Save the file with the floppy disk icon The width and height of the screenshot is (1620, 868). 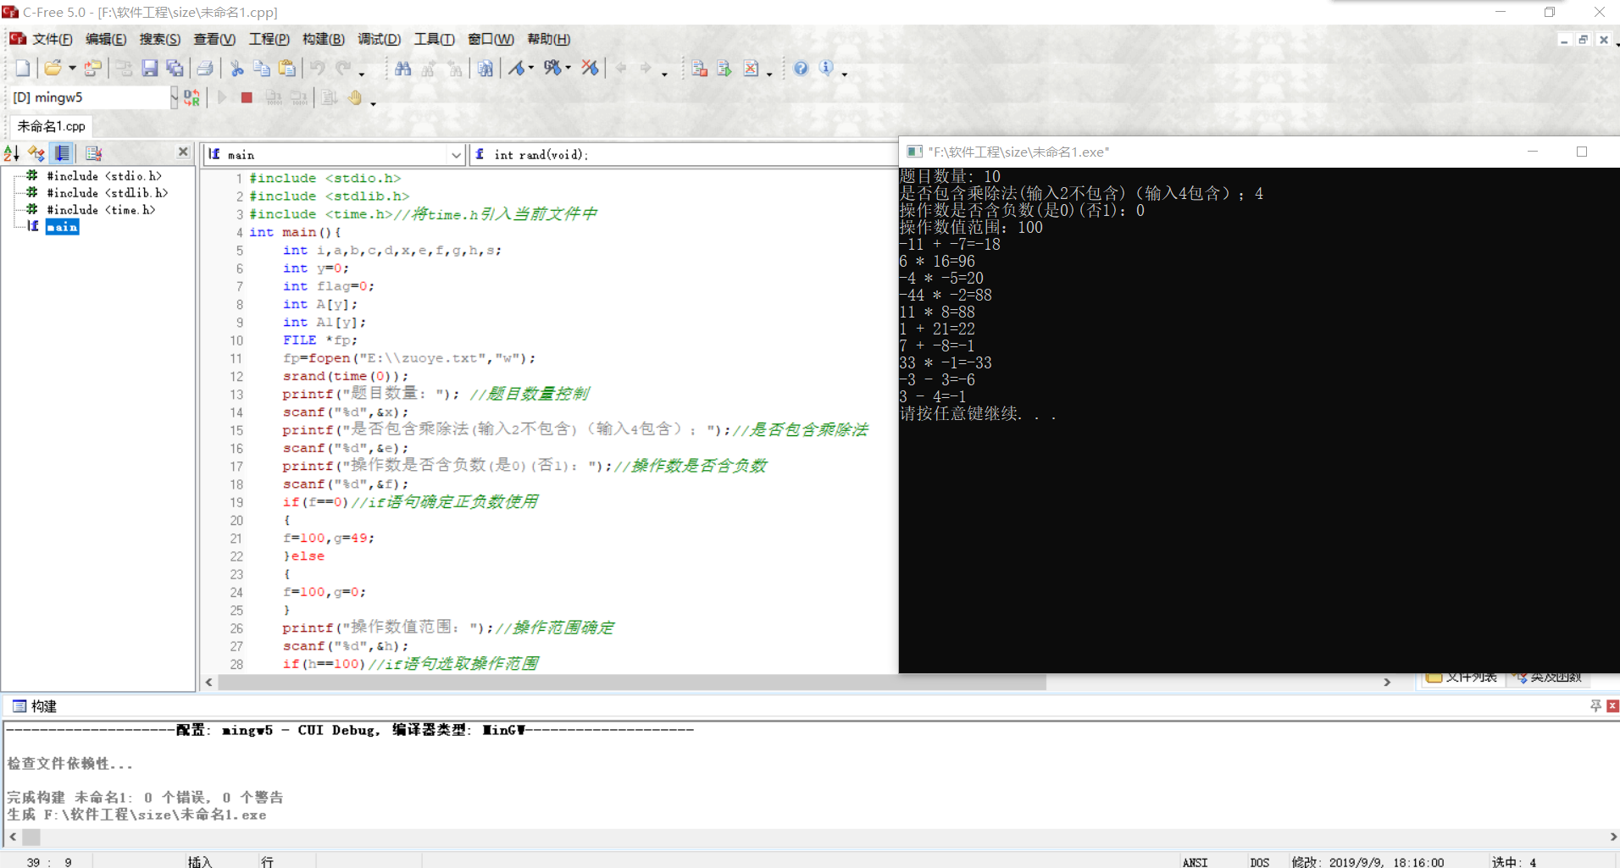point(150,69)
